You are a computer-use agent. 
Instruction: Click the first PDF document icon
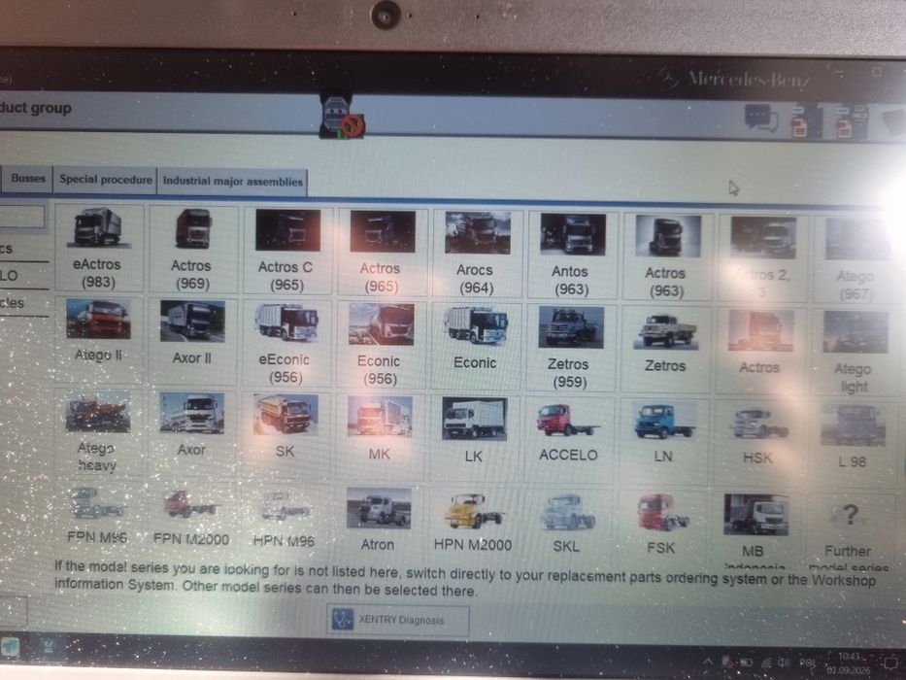tap(805, 121)
